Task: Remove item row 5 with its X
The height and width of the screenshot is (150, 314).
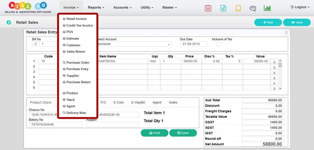Action: tap(274, 83)
